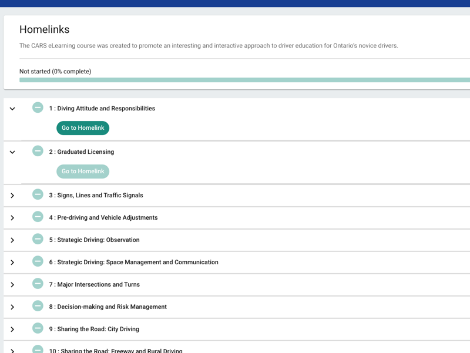Screen dimensions: 470x353
Task: Select title 5 : Strategic Driving: Observation
Action: (x=95, y=240)
